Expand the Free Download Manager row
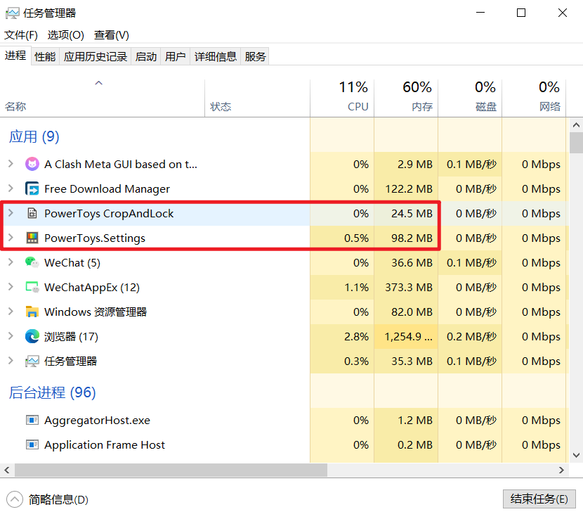This screenshot has height=519, width=583. [11, 188]
